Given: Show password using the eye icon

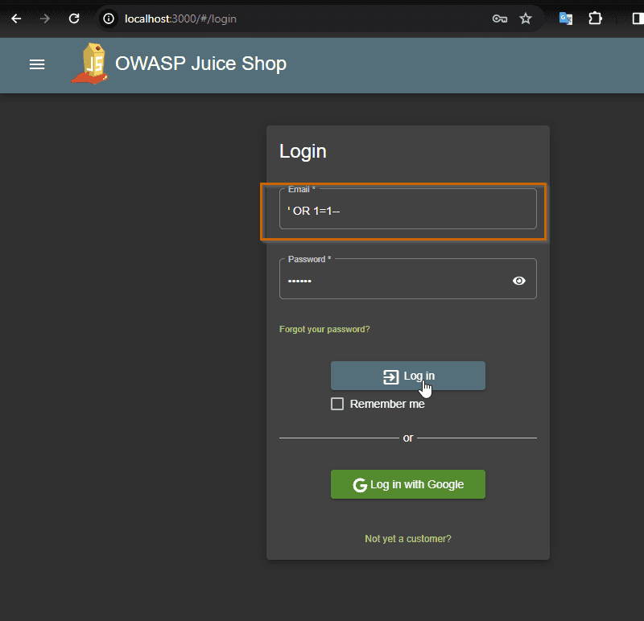Looking at the screenshot, I should [x=519, y=280].
